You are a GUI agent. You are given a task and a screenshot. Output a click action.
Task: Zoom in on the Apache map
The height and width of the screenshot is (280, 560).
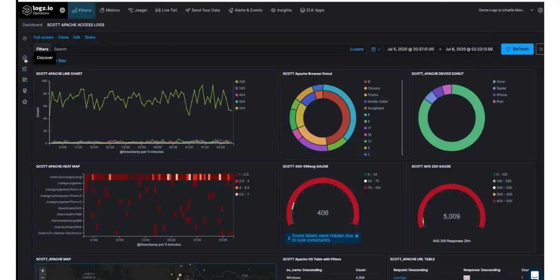tap(42, 271)
